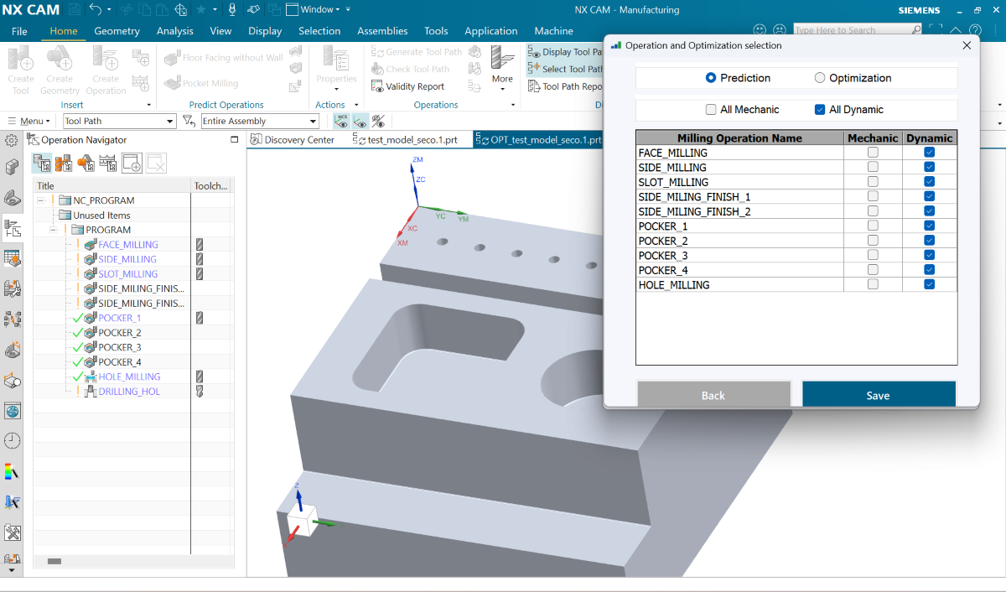1006x592 pixels.
Task: Check Mechanic for SLOT_MILLING row
Action: pyautogui.click(x=873, y=182)
